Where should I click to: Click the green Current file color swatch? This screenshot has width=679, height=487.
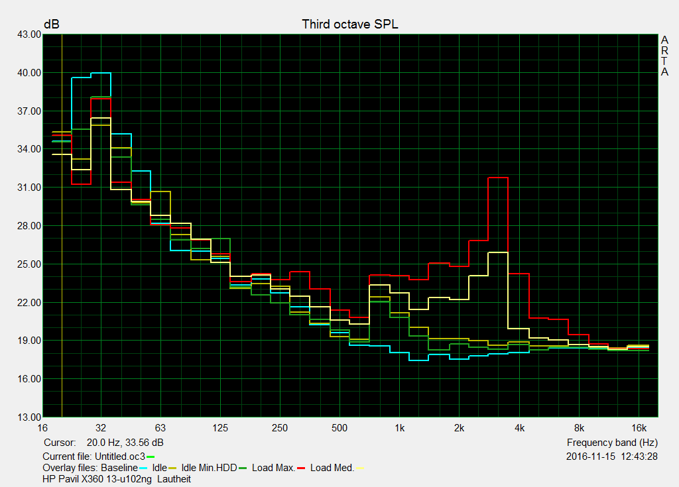click(x=151, y=457)
